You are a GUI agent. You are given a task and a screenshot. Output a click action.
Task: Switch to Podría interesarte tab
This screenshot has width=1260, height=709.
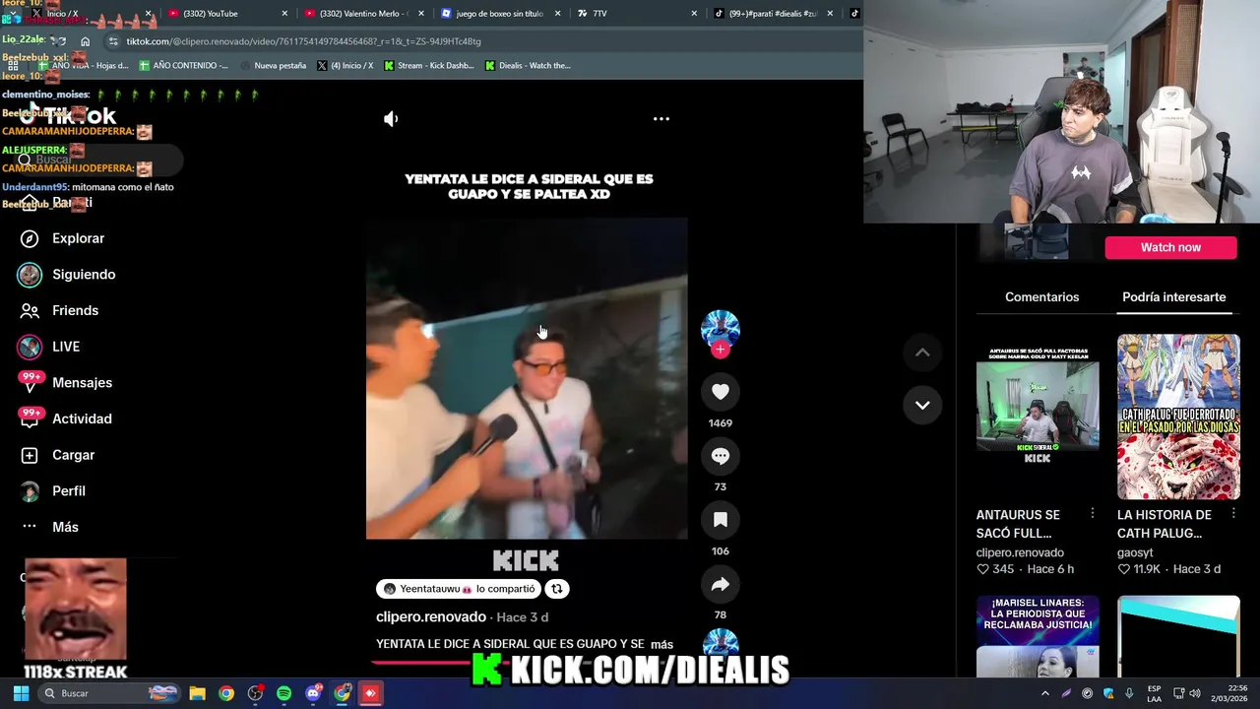point(1173,296)
